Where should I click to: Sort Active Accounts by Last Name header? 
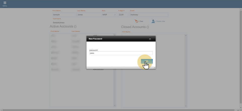coord(76,31)
